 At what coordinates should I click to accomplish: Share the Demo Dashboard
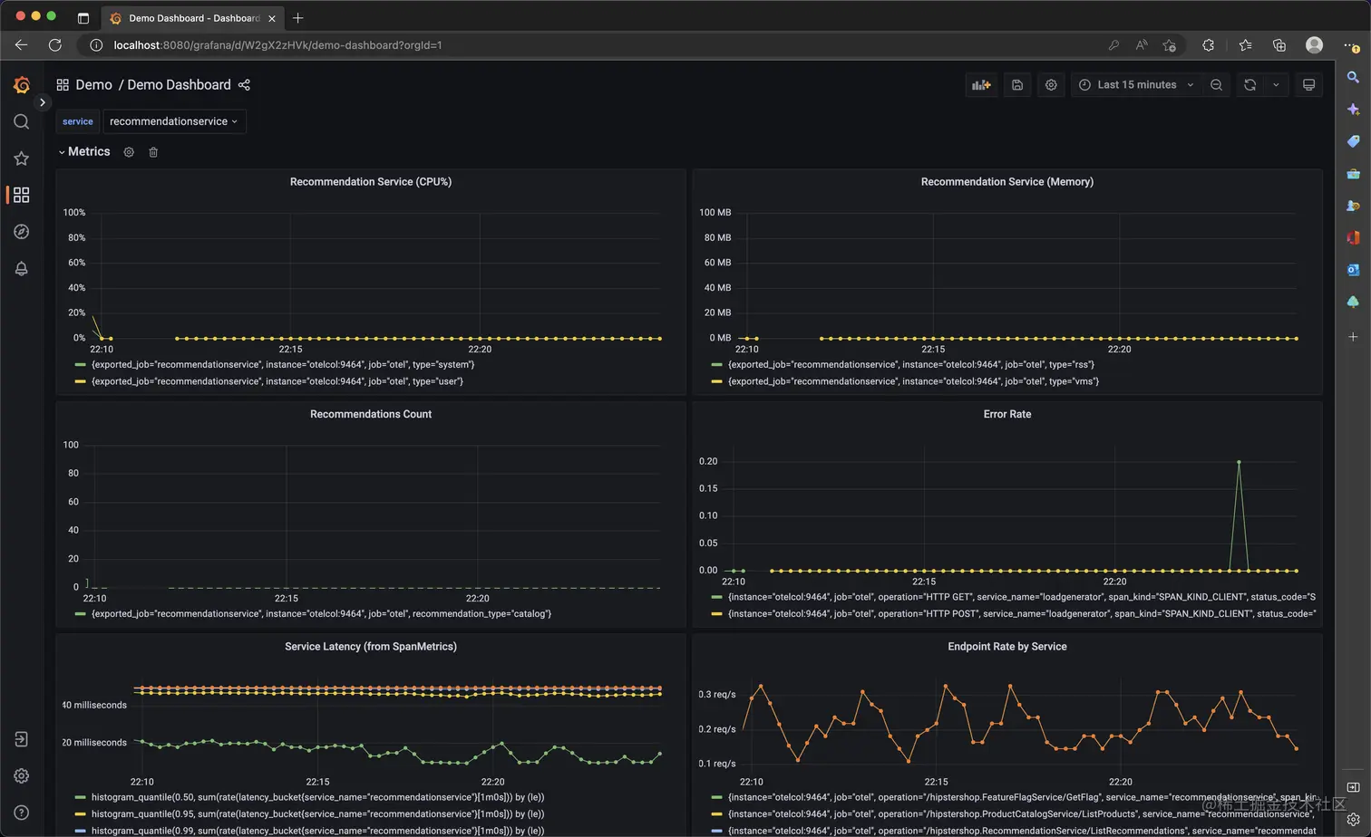[244, 85]
